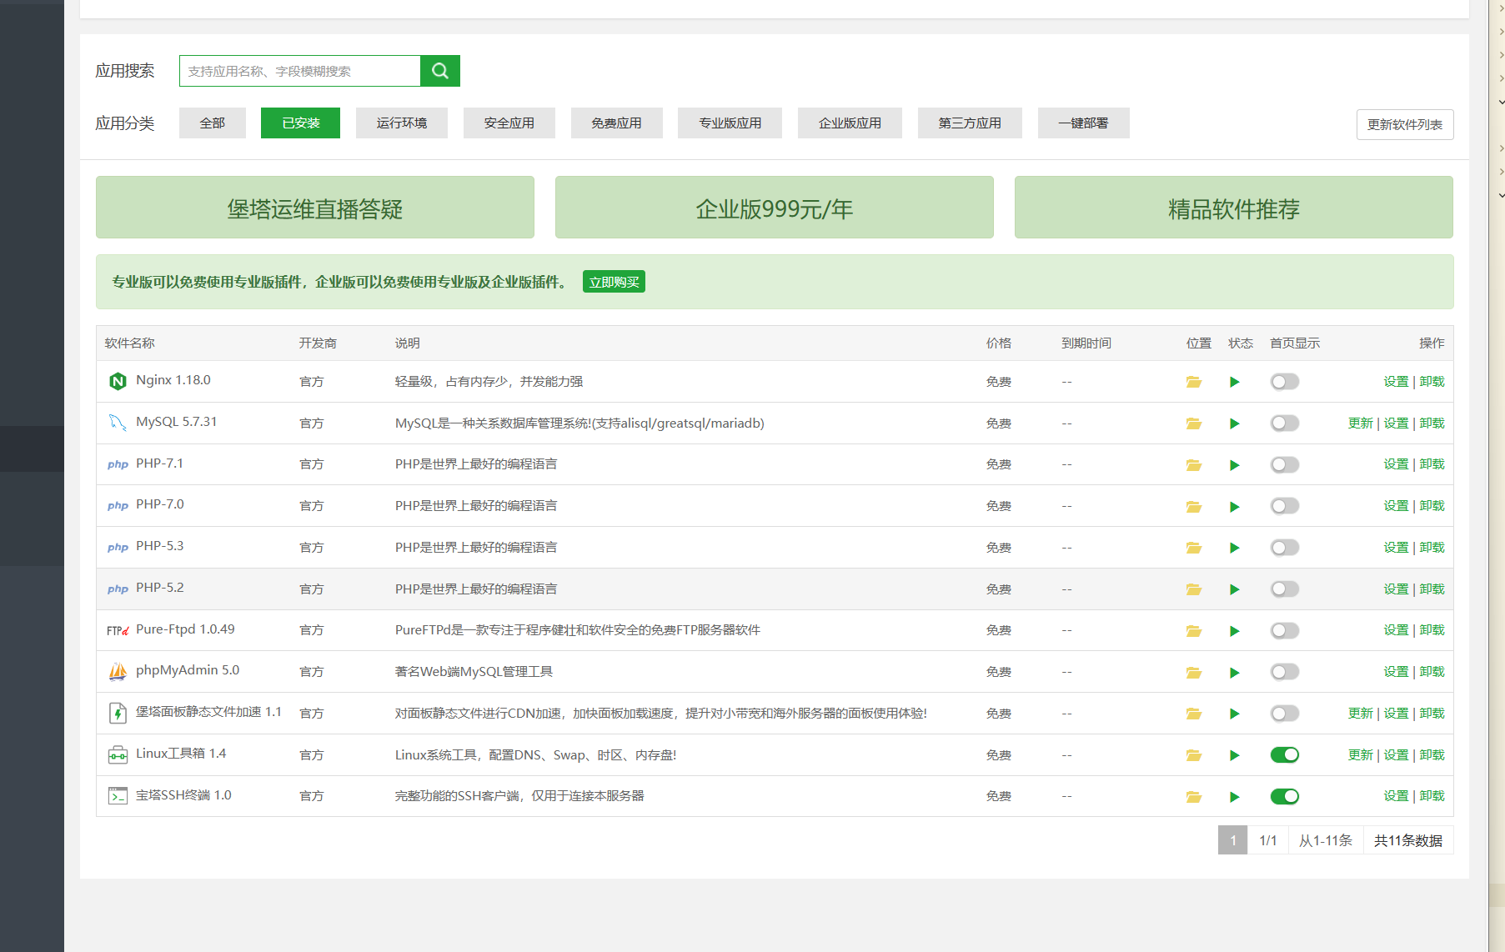Click the MySQL dolphin logo icon

tap(118, 423)
